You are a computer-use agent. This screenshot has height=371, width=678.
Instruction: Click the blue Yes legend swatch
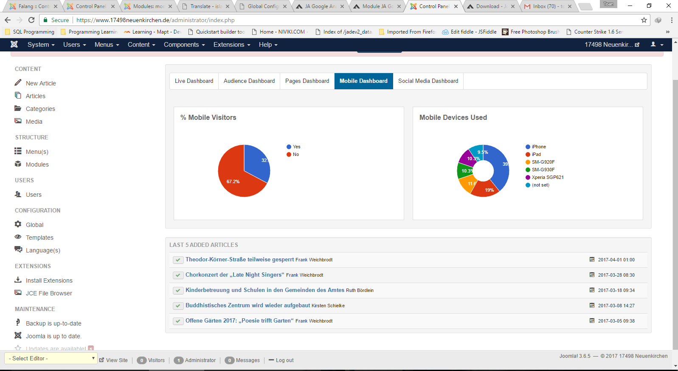pyautogui.click(x=289, y=147)
